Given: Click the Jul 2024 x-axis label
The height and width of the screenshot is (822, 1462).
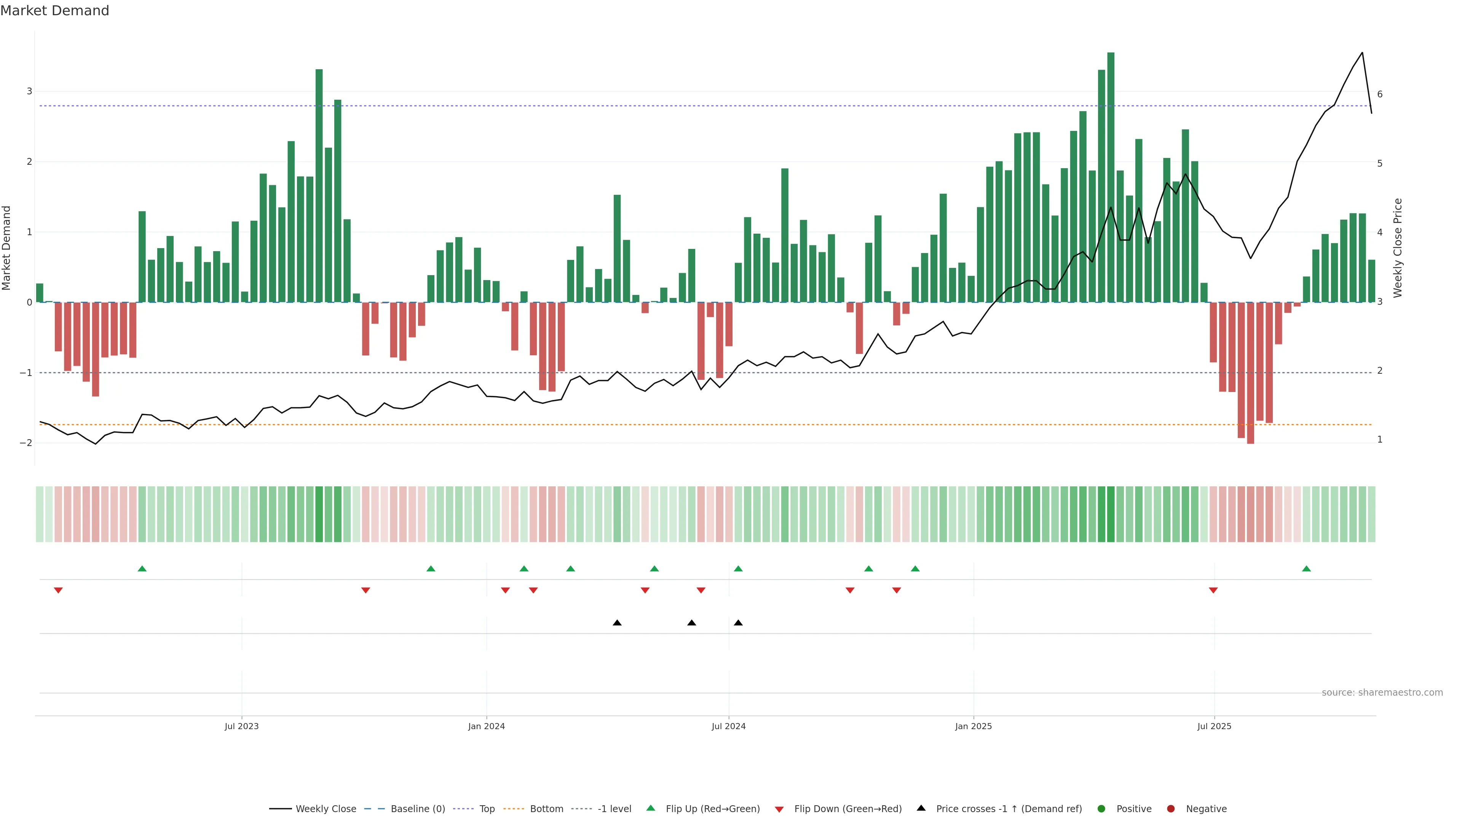Looking at the screenshot, I should 729,726.
